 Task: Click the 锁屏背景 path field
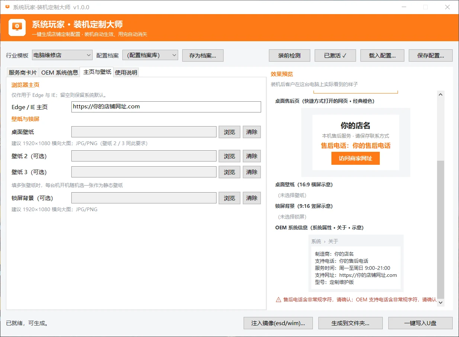(144, 198)
